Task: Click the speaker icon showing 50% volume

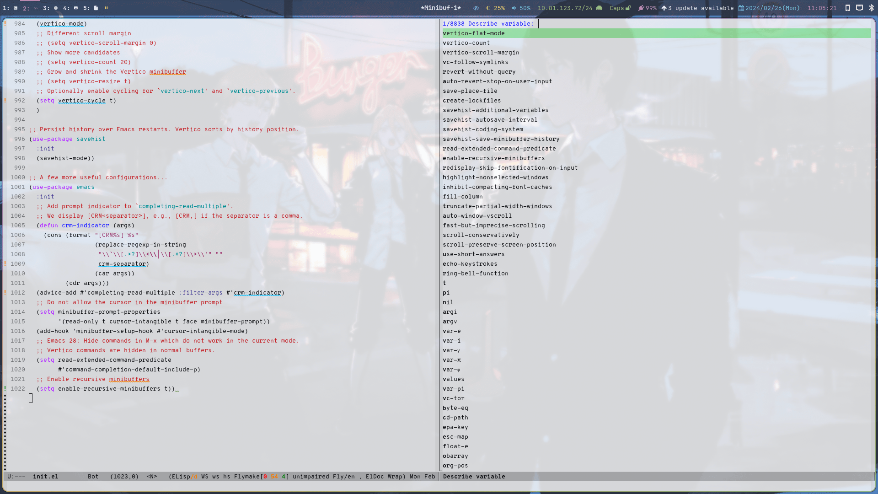Action: click(x=514, y=8)
